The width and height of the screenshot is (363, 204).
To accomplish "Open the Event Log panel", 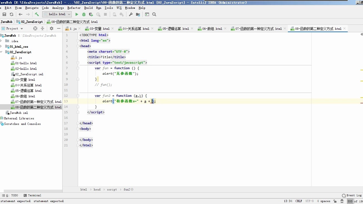I will click(351, 195).
